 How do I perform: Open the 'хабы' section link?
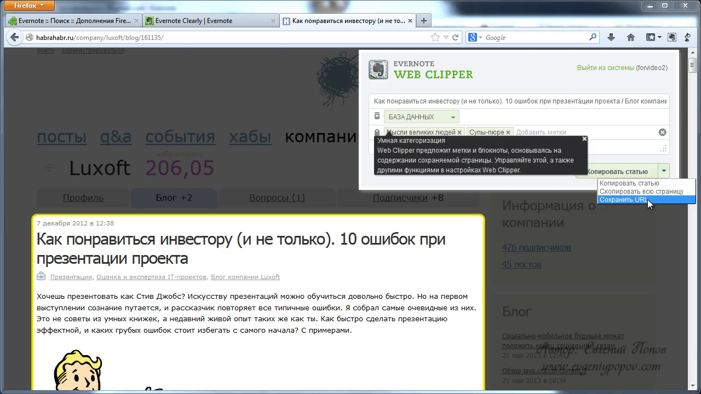250,137
